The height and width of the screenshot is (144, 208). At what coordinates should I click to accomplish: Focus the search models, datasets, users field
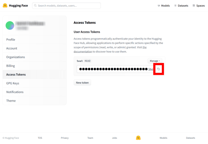(66, 6)
